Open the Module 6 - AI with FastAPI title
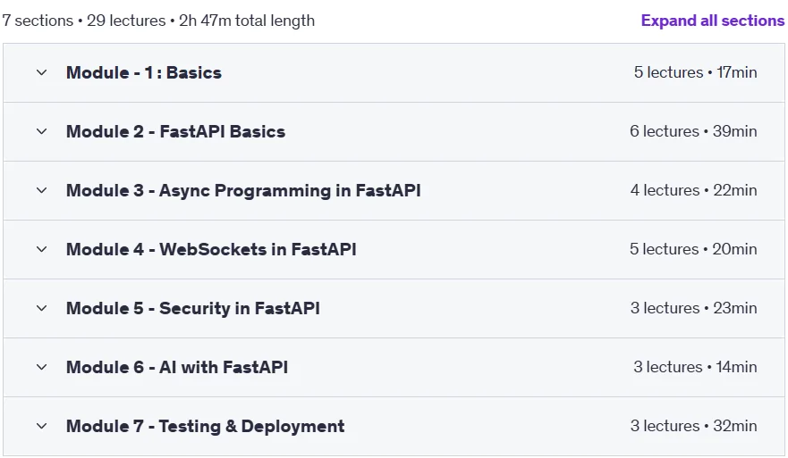Viewport: 788px width, 458px height. (177, 367)
